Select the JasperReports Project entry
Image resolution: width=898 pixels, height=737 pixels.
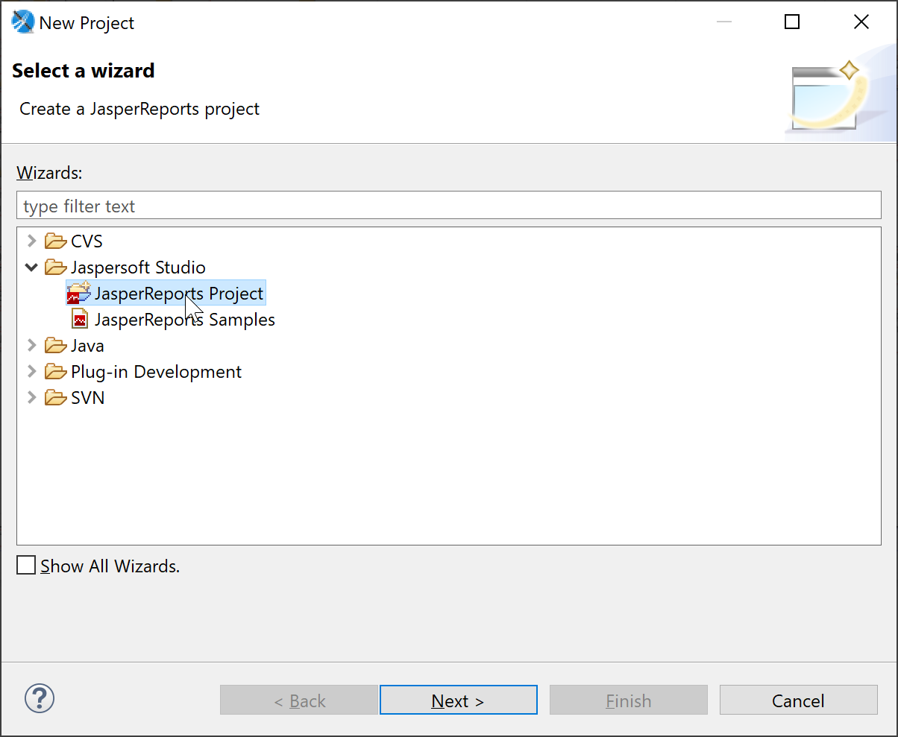tap(178, 294)
